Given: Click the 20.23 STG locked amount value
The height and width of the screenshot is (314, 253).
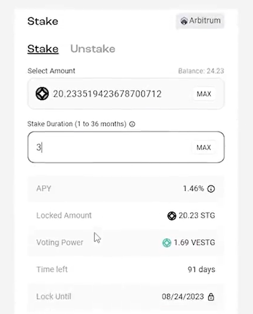Looking at the screenshot, I should tap(197, 216).
